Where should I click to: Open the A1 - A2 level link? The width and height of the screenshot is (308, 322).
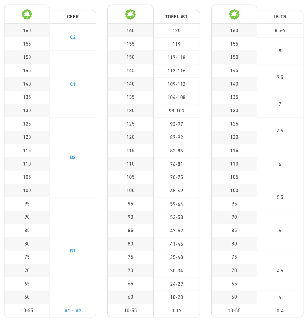click(x=73, y=311)
